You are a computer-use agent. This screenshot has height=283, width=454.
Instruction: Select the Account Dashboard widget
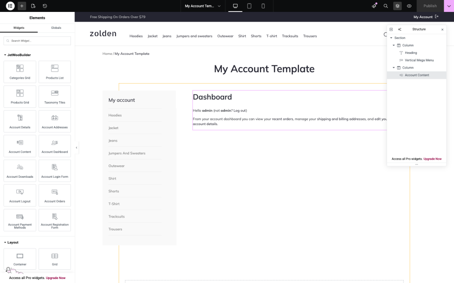coord(55,146)
